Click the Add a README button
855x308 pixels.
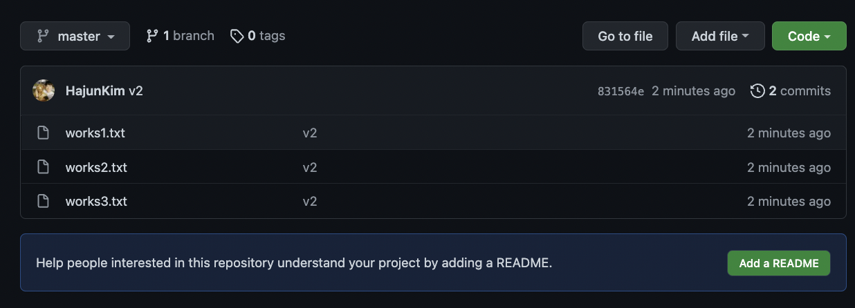click(779, 263)
